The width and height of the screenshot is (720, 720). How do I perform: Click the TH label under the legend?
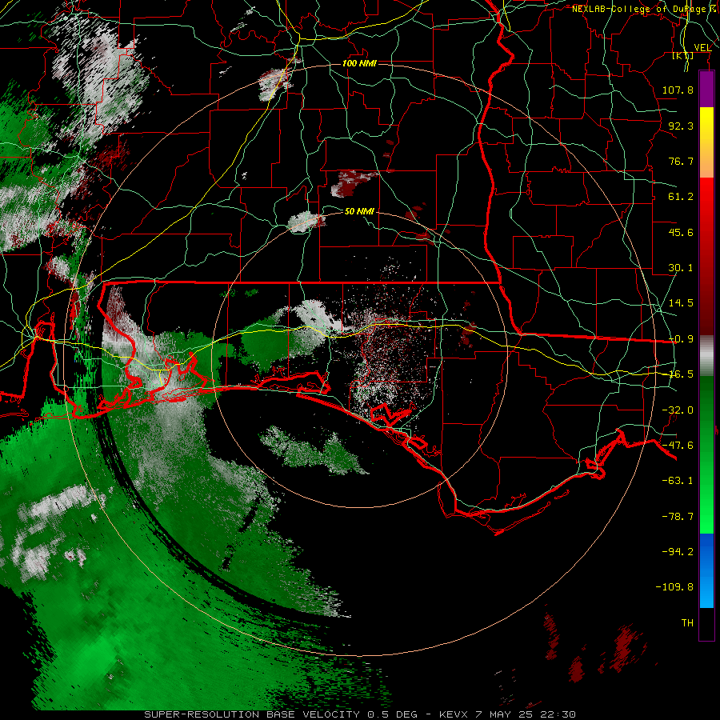(x=687, y=623)
